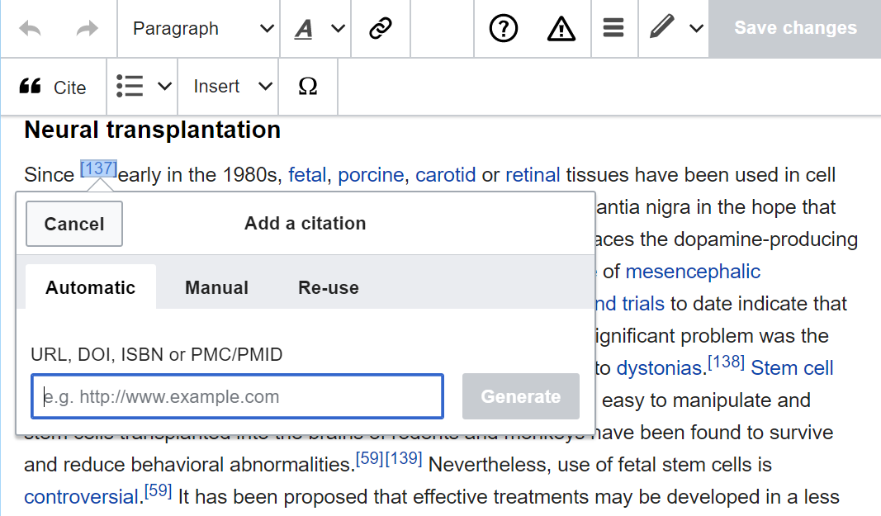Follow the controversial link
This screenshot has height=516, width=881.
(82, 497)
